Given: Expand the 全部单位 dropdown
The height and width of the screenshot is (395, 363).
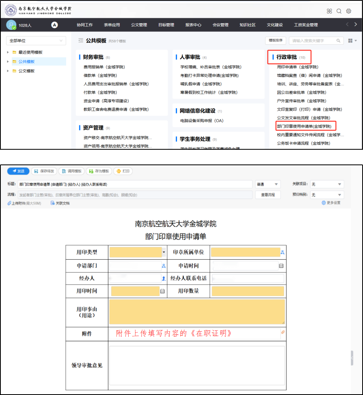Looking at the screenshot, I should pyautogui.click(x=36, y=41).
